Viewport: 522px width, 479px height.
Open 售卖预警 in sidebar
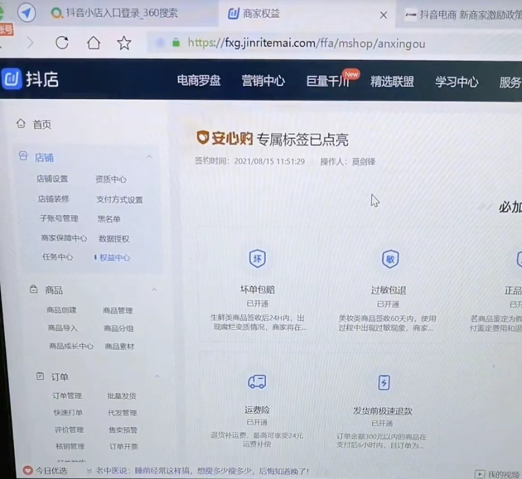(x=123, y=430)
